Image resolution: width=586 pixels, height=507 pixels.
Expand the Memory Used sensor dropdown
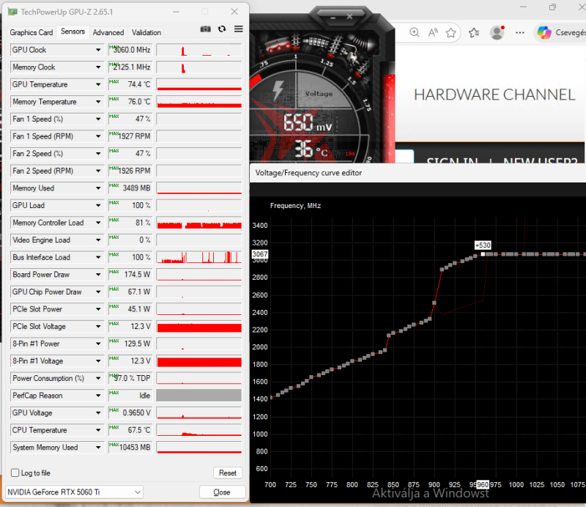pyautogui.click(x=98, y=188)
